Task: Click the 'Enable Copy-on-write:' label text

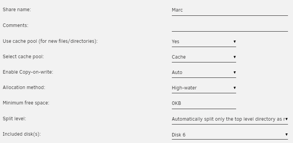Action: [x=28, y=72]
